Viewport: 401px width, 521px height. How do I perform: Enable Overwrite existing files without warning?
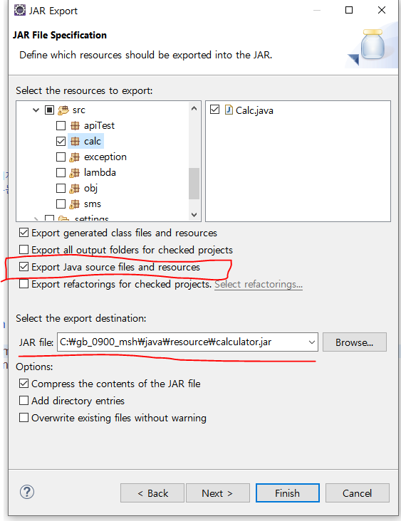click(24, 418)
